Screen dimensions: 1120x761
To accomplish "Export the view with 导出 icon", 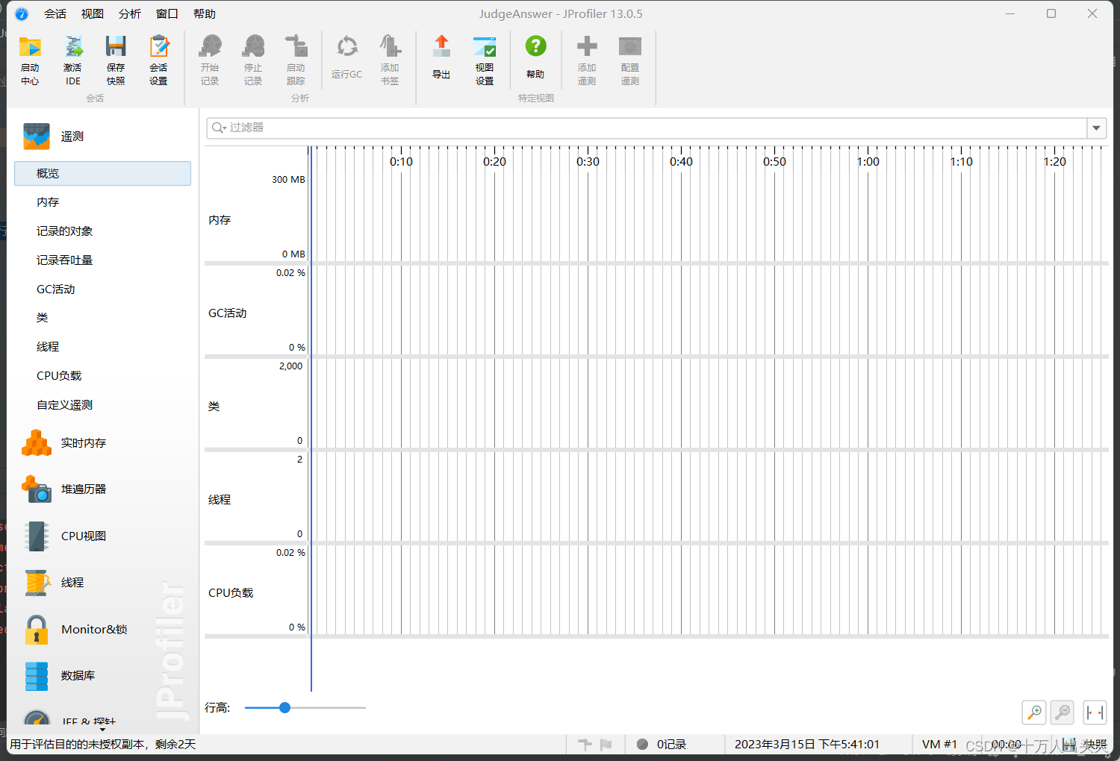I will (441, 58).
